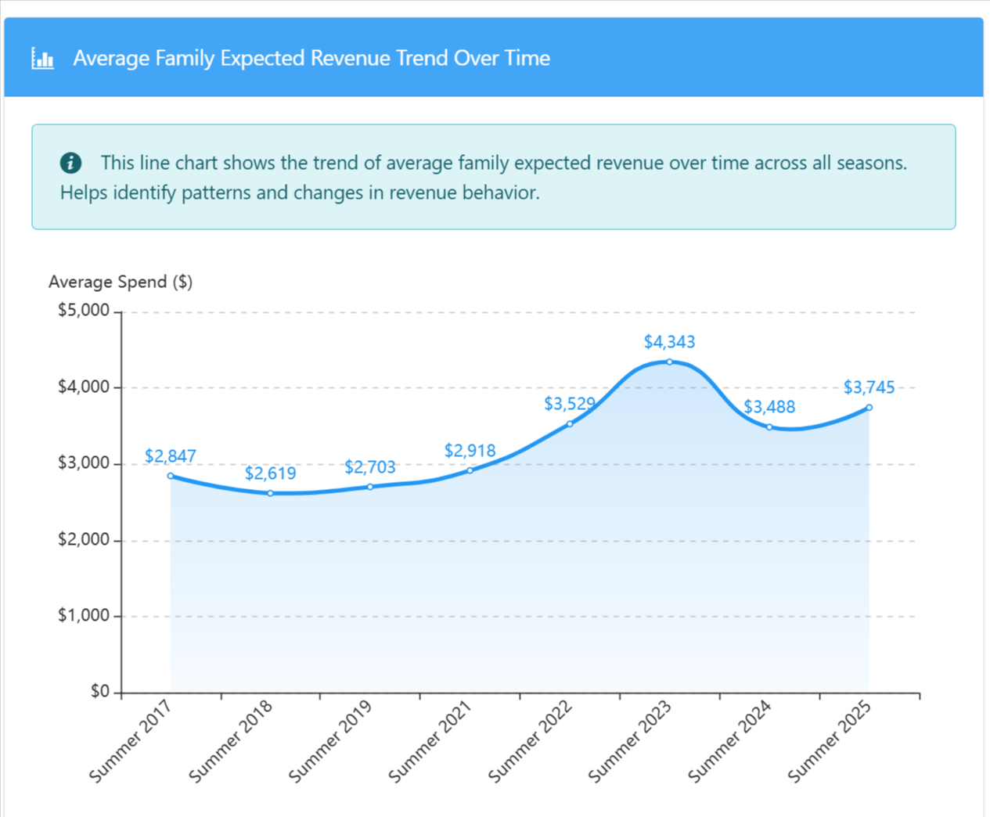Click the Average Spend ($) axis title

tap(121, 282)
